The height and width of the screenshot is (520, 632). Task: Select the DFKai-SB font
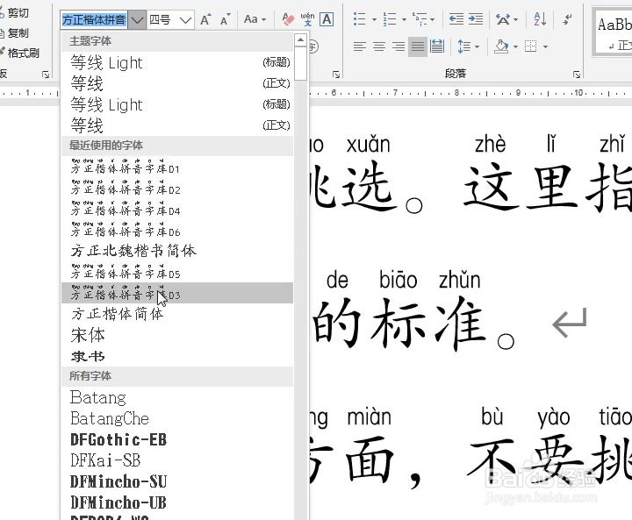(177, 460)
